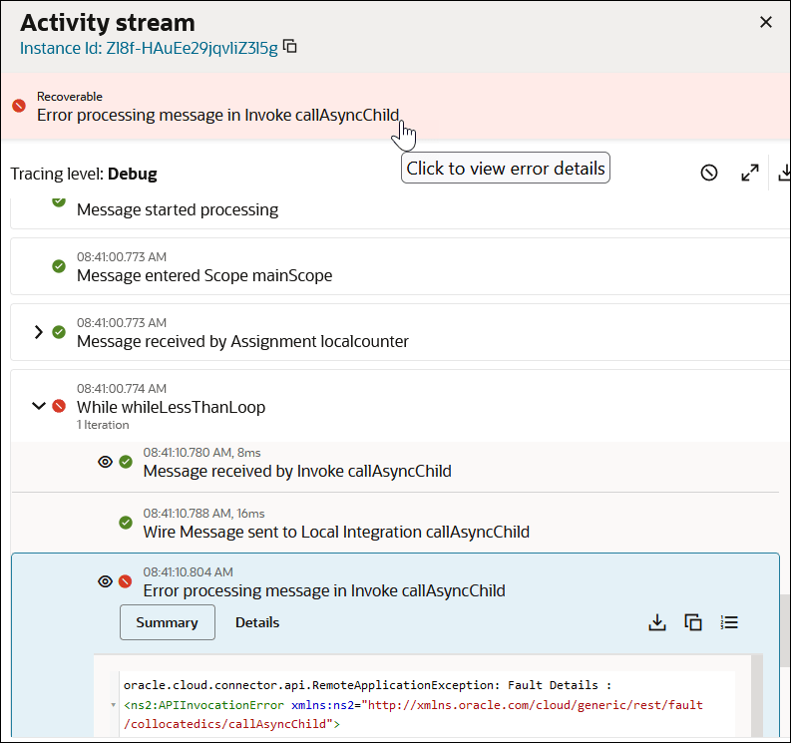Click the 08:41:10.804 AM timestamp
Screen dimensions: 791x743
[x=189, y=572]
